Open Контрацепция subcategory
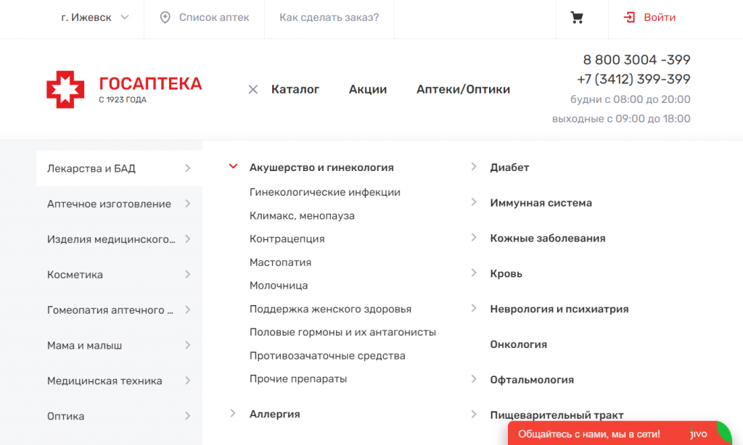 point(287,239)
